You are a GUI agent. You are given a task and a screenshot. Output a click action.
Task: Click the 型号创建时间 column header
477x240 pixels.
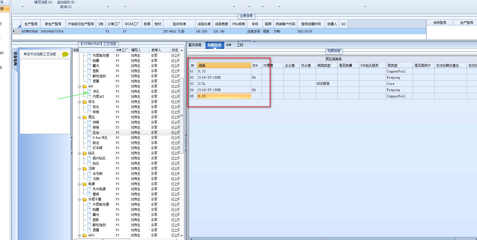click(311, 24)
